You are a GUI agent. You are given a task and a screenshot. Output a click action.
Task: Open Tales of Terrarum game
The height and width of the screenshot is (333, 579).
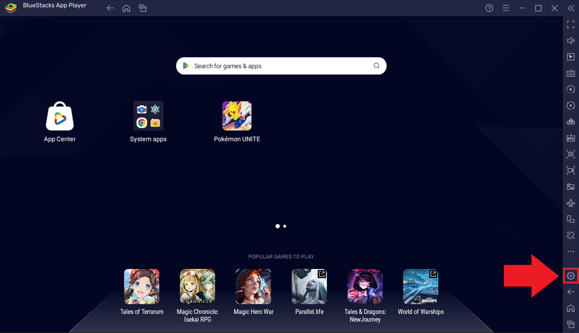(x=142, y=292)
